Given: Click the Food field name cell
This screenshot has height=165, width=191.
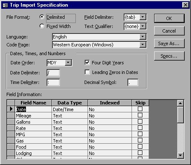Looking at the screenshot, I should coord(34,147).
